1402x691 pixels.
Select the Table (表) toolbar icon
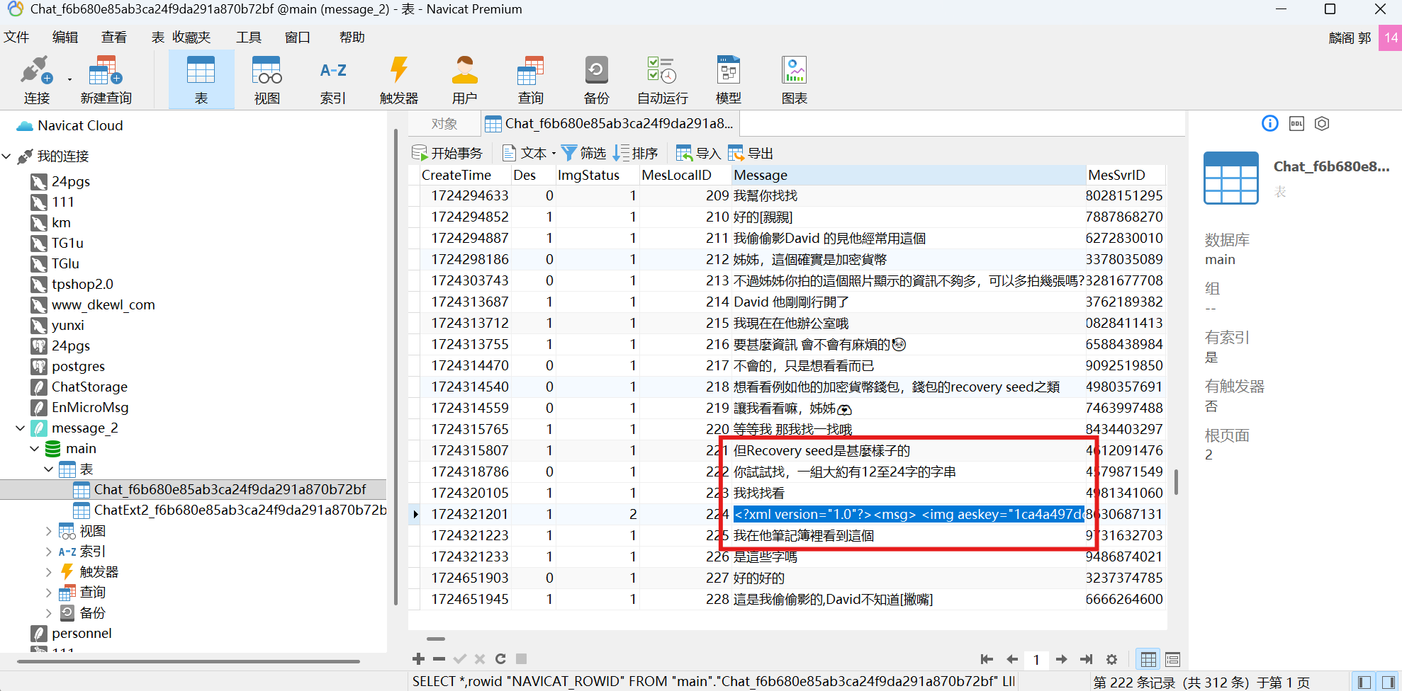(201, 80)
